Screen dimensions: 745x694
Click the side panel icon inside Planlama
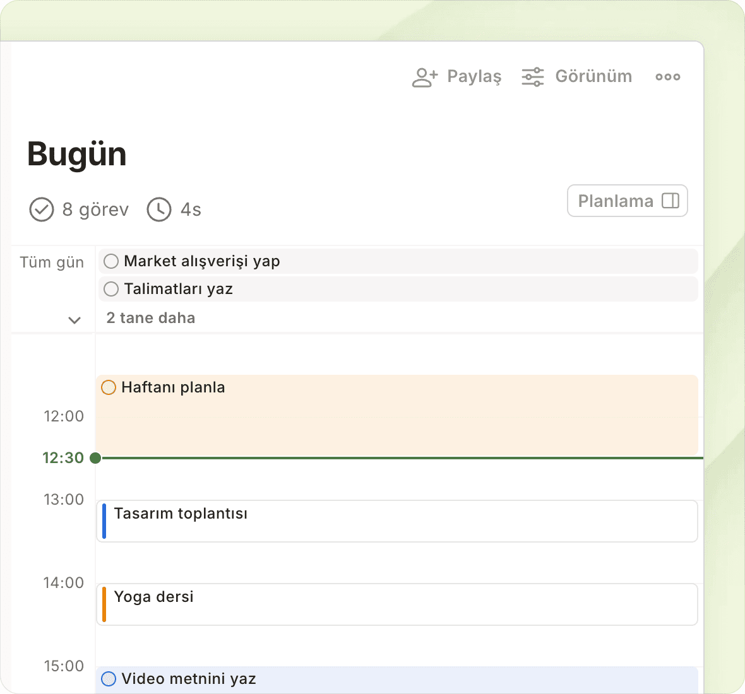(x=670, y=201)
